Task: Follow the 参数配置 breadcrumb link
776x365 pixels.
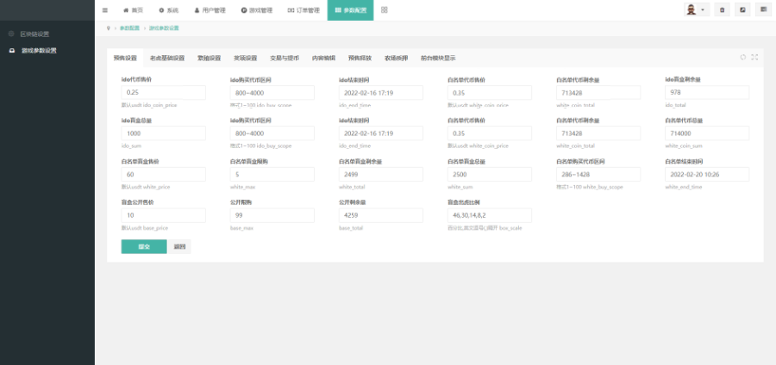Action: point(129,28)
